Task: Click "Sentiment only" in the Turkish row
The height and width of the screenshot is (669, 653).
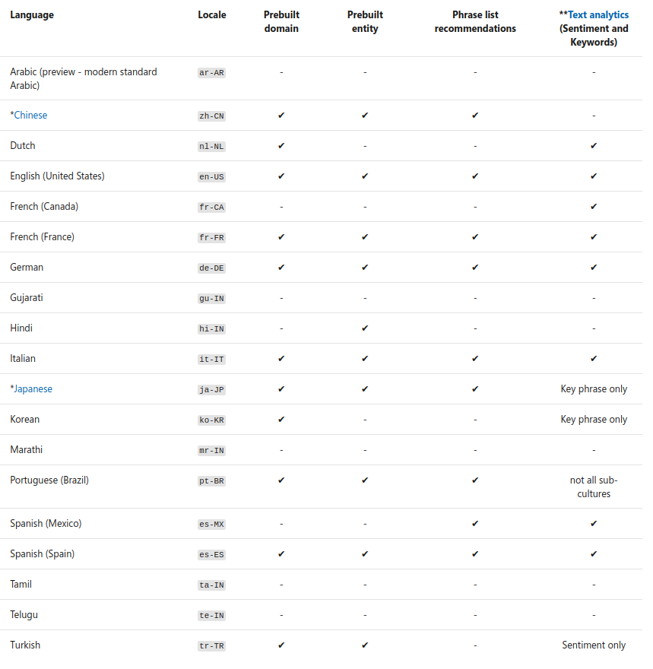Action: coord(594,645)
